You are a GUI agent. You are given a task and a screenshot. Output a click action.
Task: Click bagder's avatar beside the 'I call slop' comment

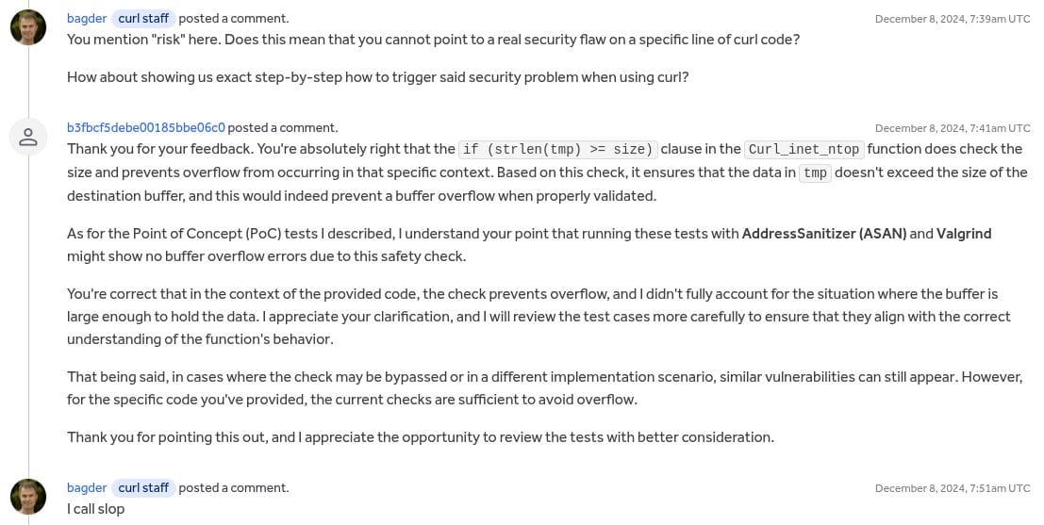[28, 496]
